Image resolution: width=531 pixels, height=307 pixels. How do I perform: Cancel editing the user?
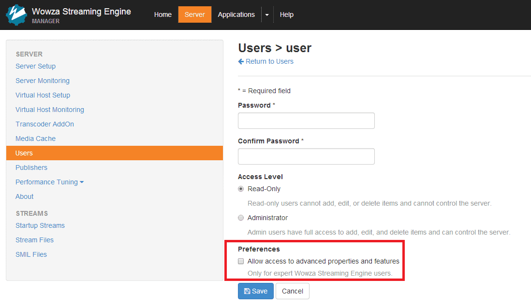point(293,291)
